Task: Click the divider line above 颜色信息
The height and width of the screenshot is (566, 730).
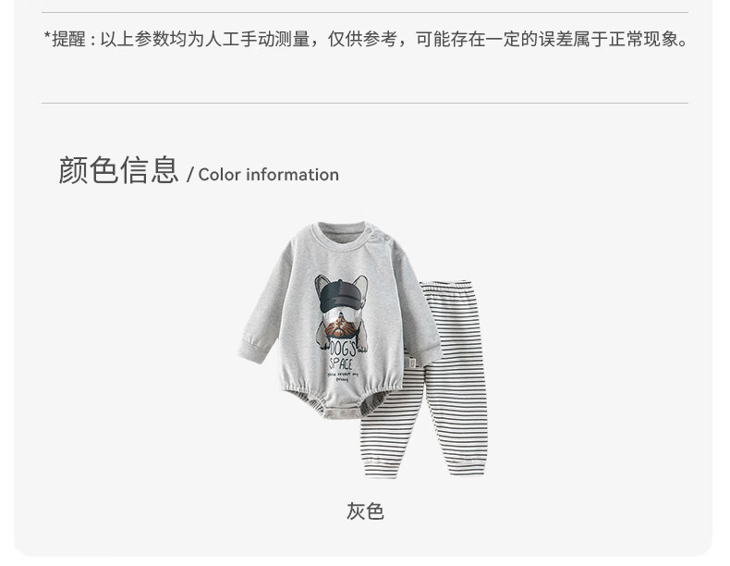Action: coord(365,103)
